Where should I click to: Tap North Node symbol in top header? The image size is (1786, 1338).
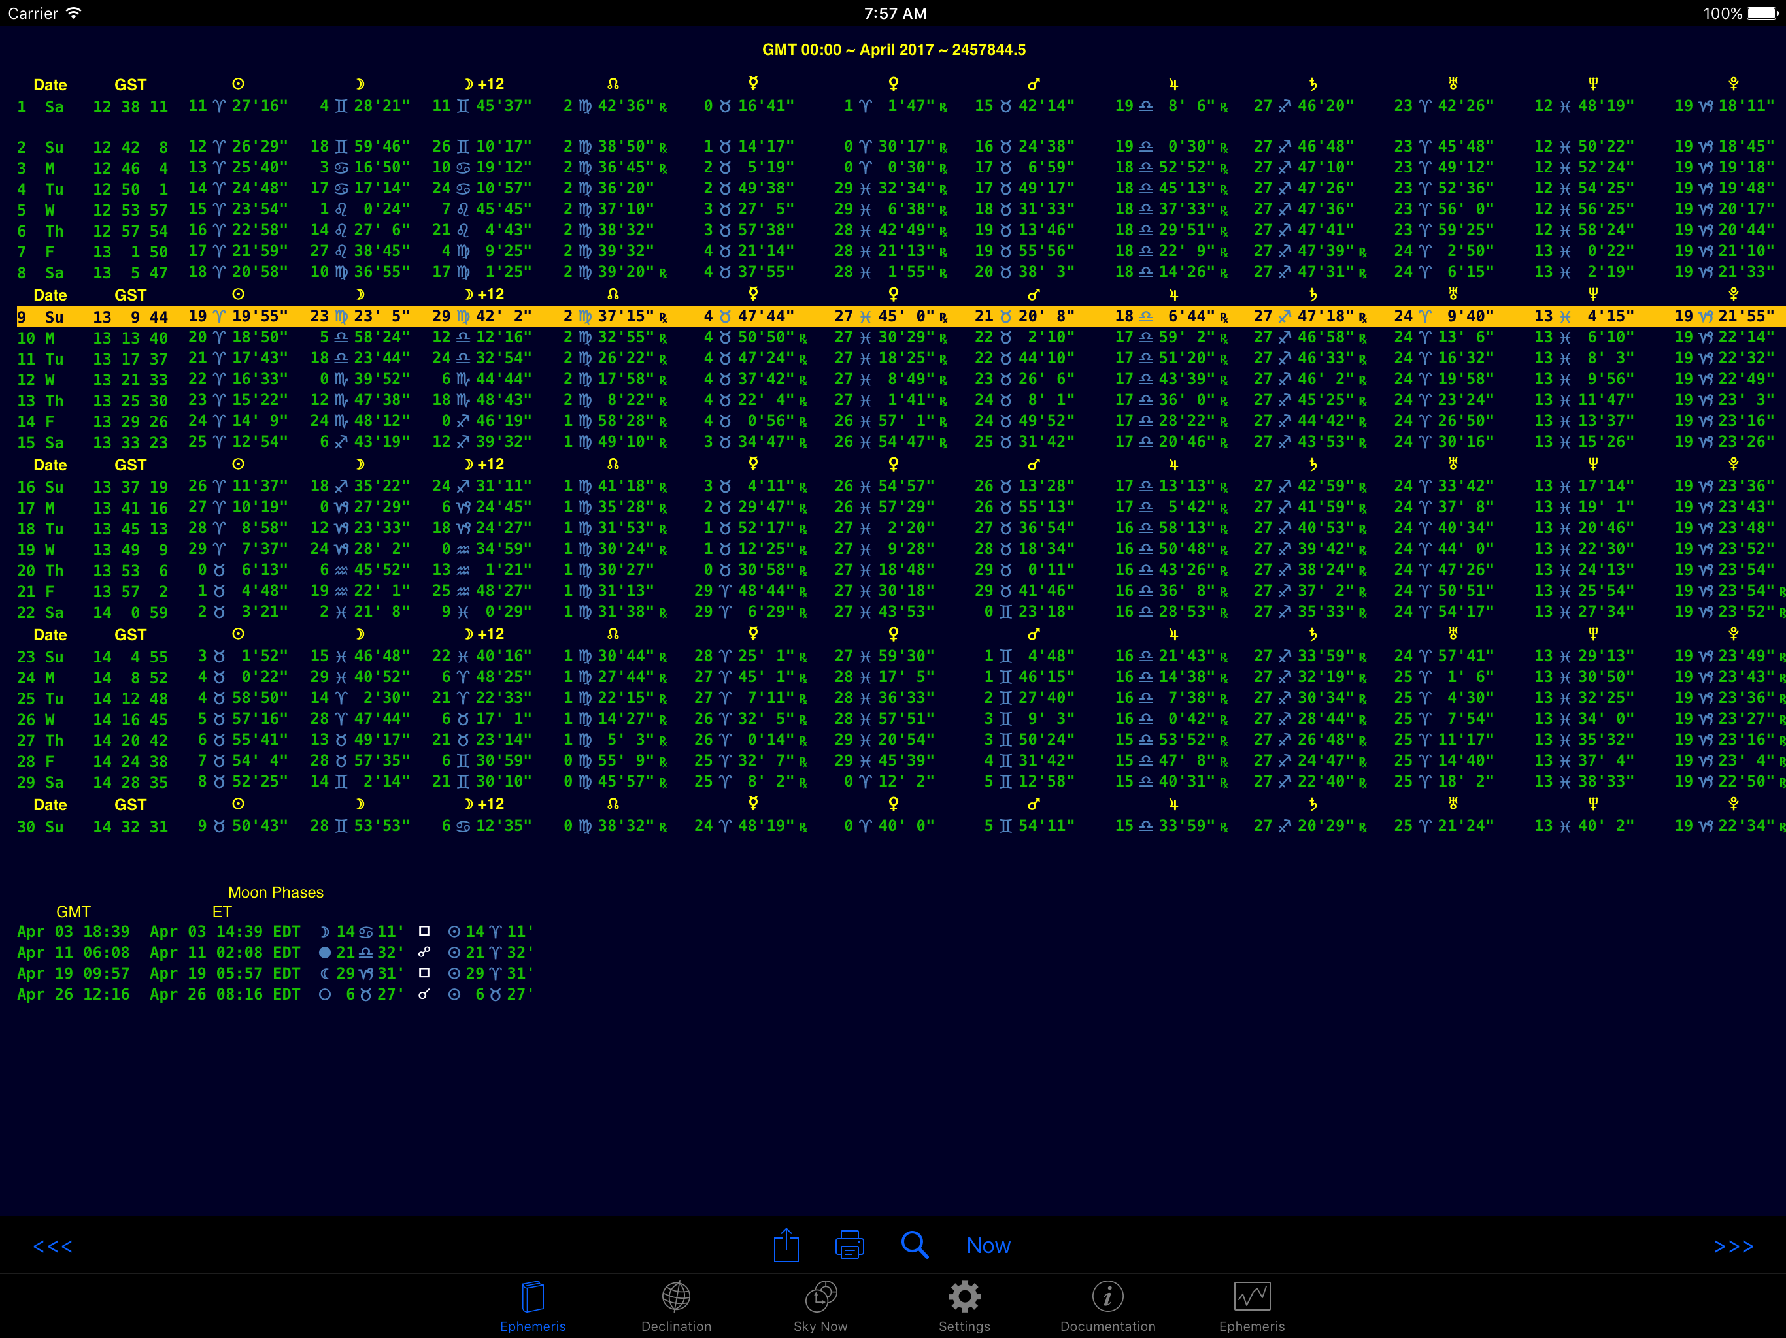[x=613, y=84]
